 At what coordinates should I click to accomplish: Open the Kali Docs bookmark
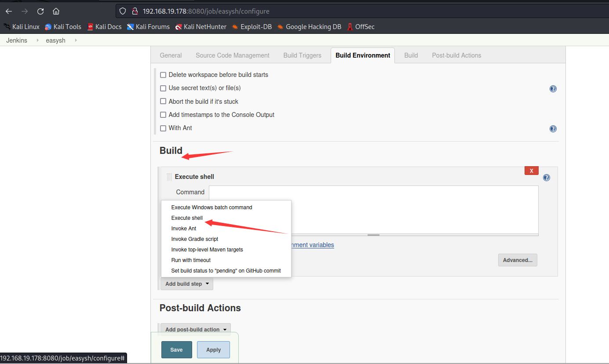tap(104, 27)
